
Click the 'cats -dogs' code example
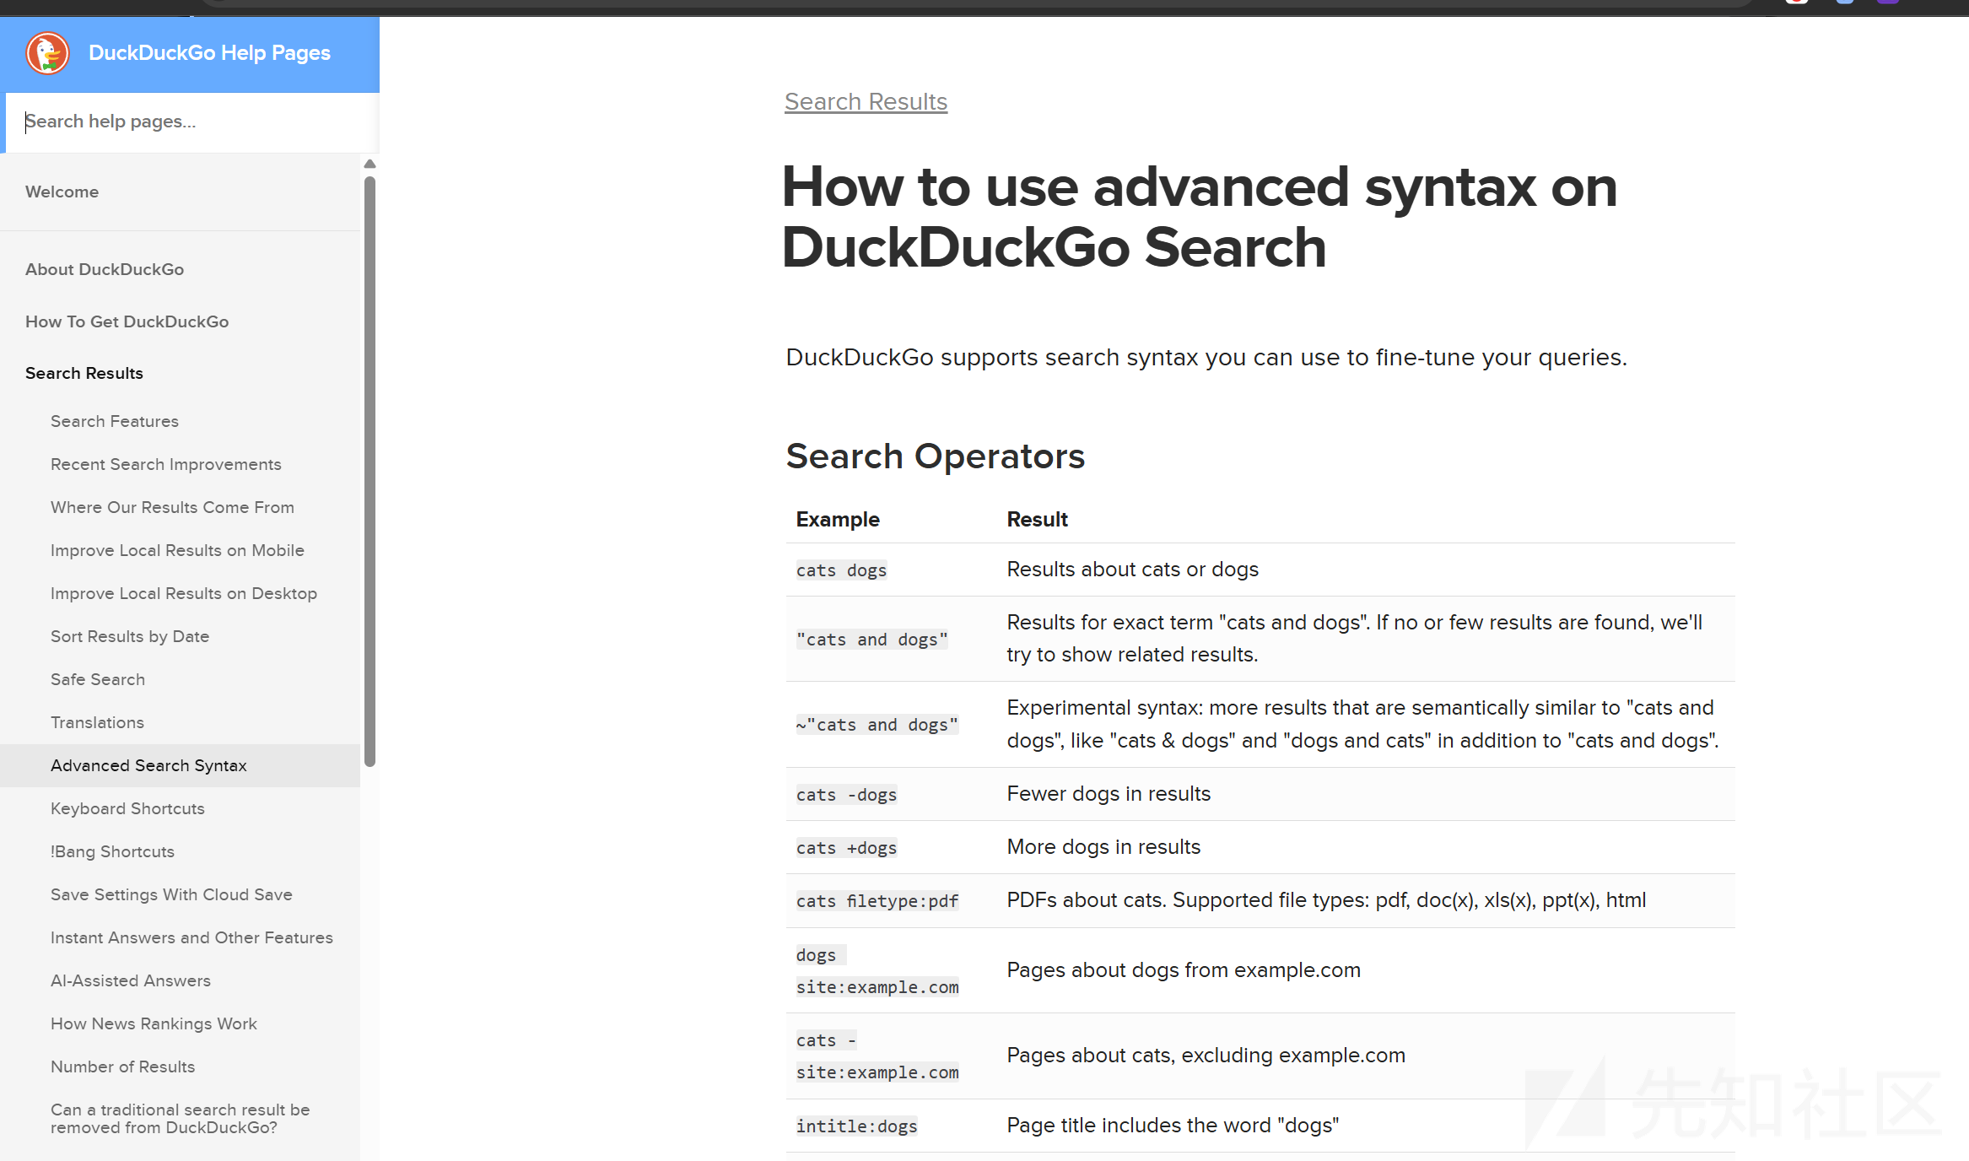(846, 795)
